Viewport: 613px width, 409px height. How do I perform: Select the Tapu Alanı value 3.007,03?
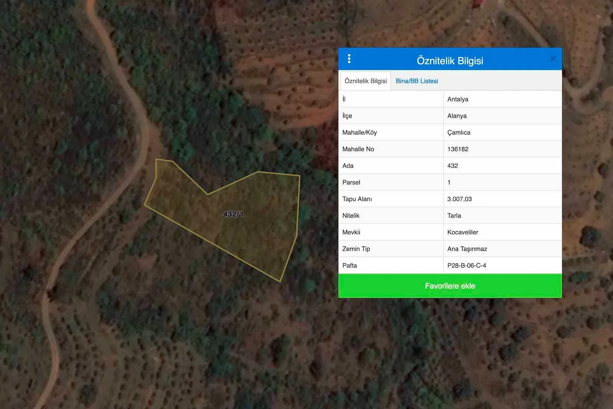click(x=459, y=199)
